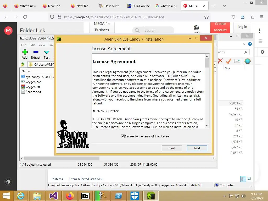Click the Windows Start button
This screenshot has height=201, width=268.
coord(6,196)
